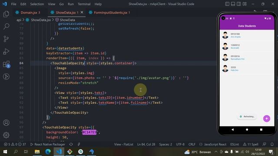Click the VS Code logo icon
The width and height of the screenshot is (278, 156).
pyautogui.click(x=5, y=4)
